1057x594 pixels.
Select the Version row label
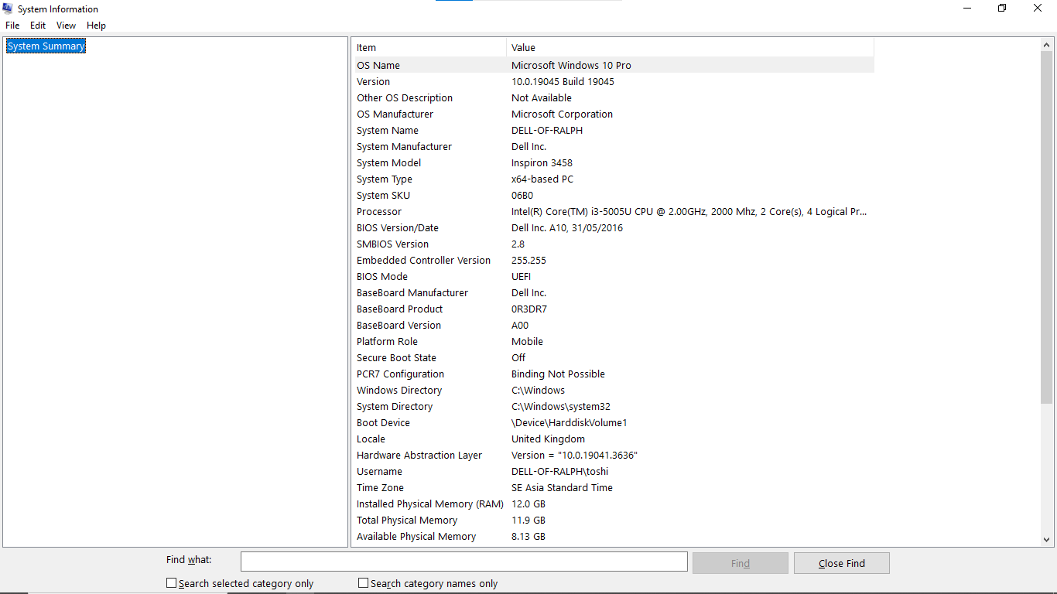pos(373,82)
